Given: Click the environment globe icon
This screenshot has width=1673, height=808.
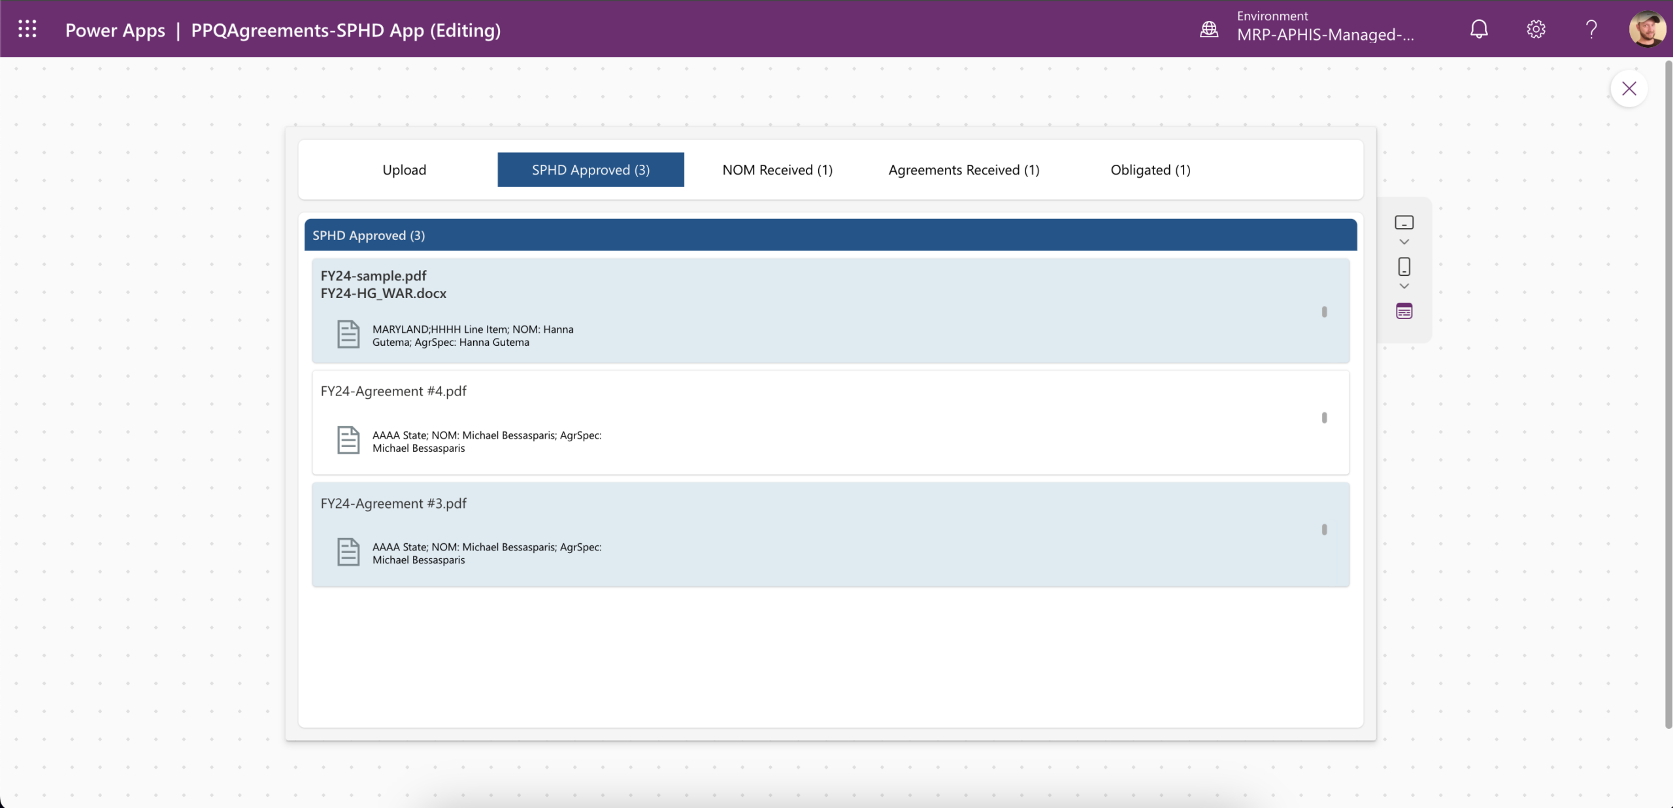Looking at the screenshot, I should [1209, 29].
